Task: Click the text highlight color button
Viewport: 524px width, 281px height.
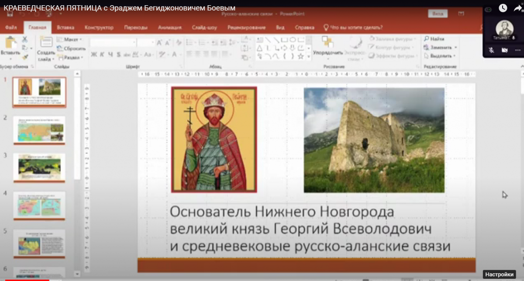Action: pos(163,55)
